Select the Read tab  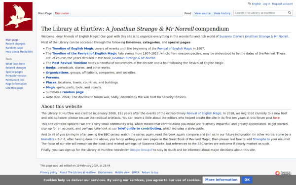(x=187, y=13)
